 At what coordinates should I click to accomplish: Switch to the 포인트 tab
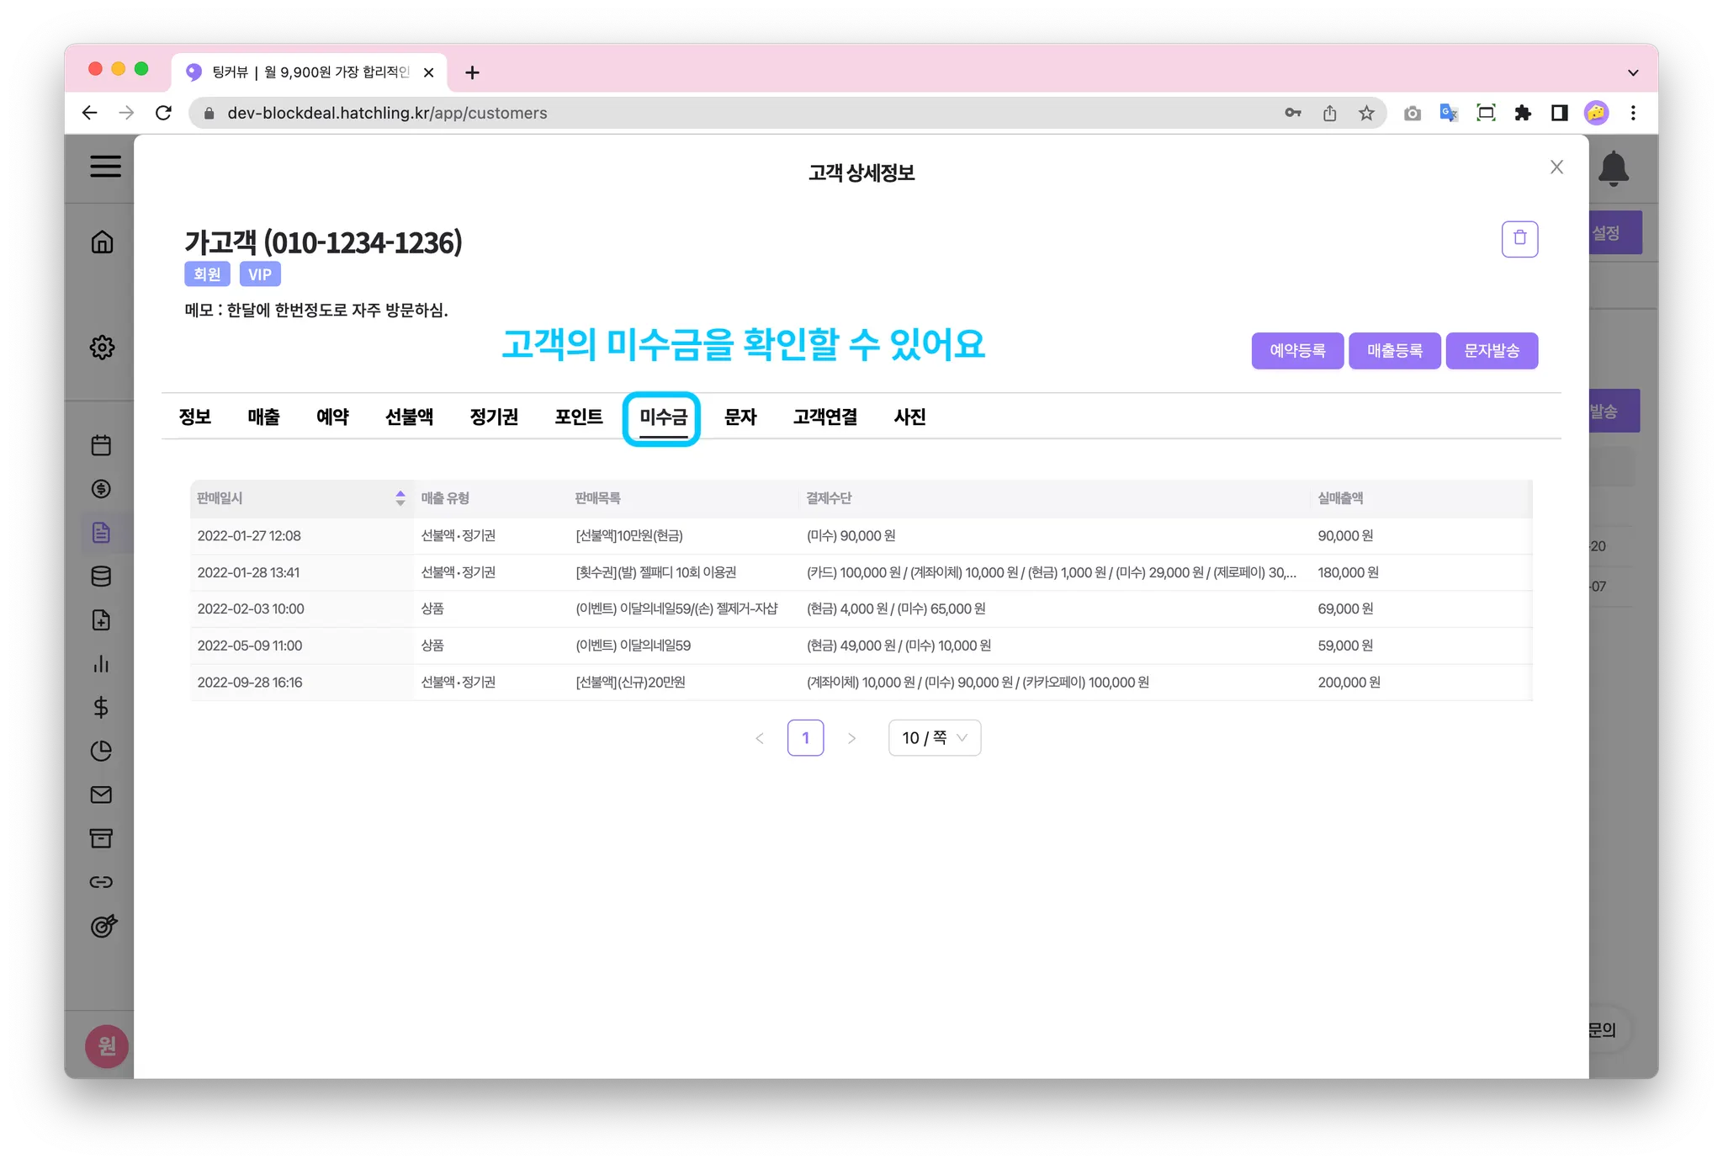pyautogui.click(x=578, y=417)
